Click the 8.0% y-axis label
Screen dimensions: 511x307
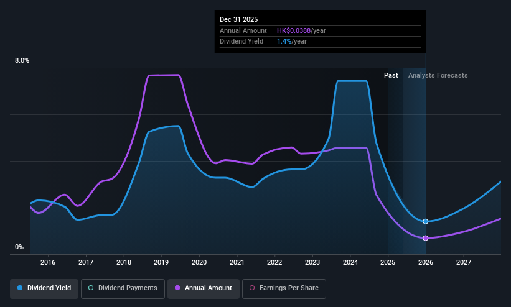point(22,60)
